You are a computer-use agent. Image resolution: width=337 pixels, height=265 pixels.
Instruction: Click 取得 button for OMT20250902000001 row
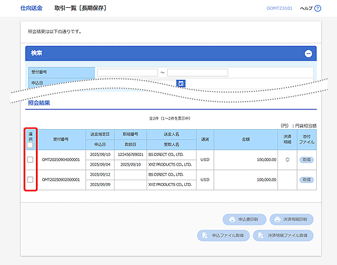(x=307, y=180)
